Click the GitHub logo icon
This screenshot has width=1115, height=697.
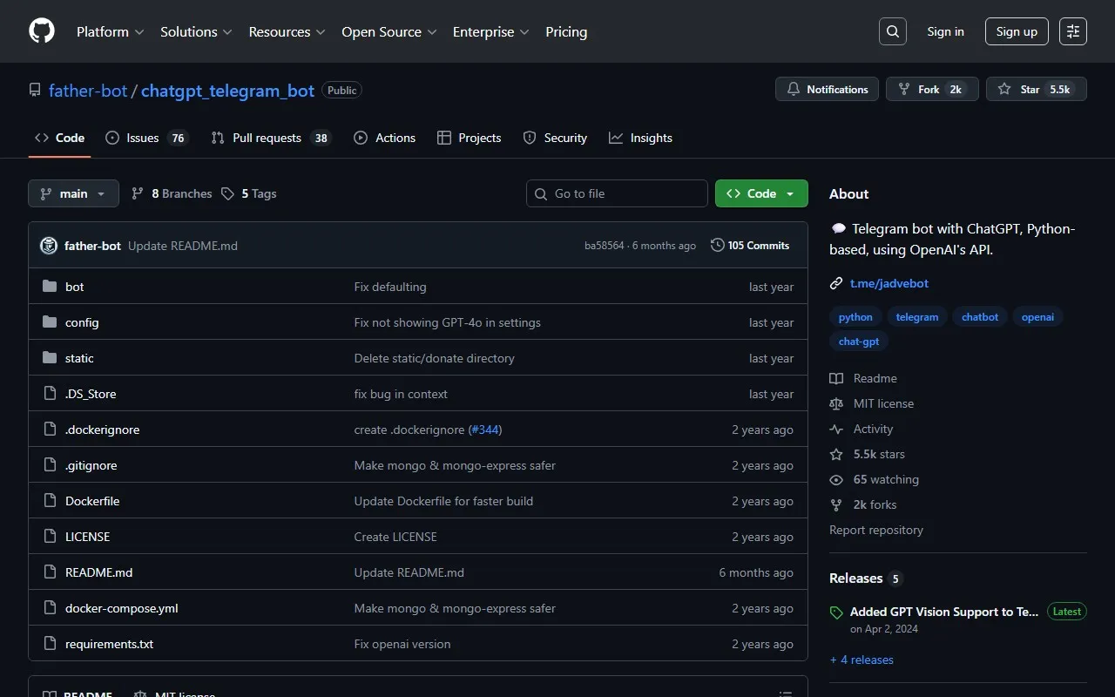[42, 31]
